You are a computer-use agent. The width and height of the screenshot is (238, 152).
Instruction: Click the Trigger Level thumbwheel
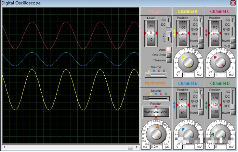[x=151, y=32]
